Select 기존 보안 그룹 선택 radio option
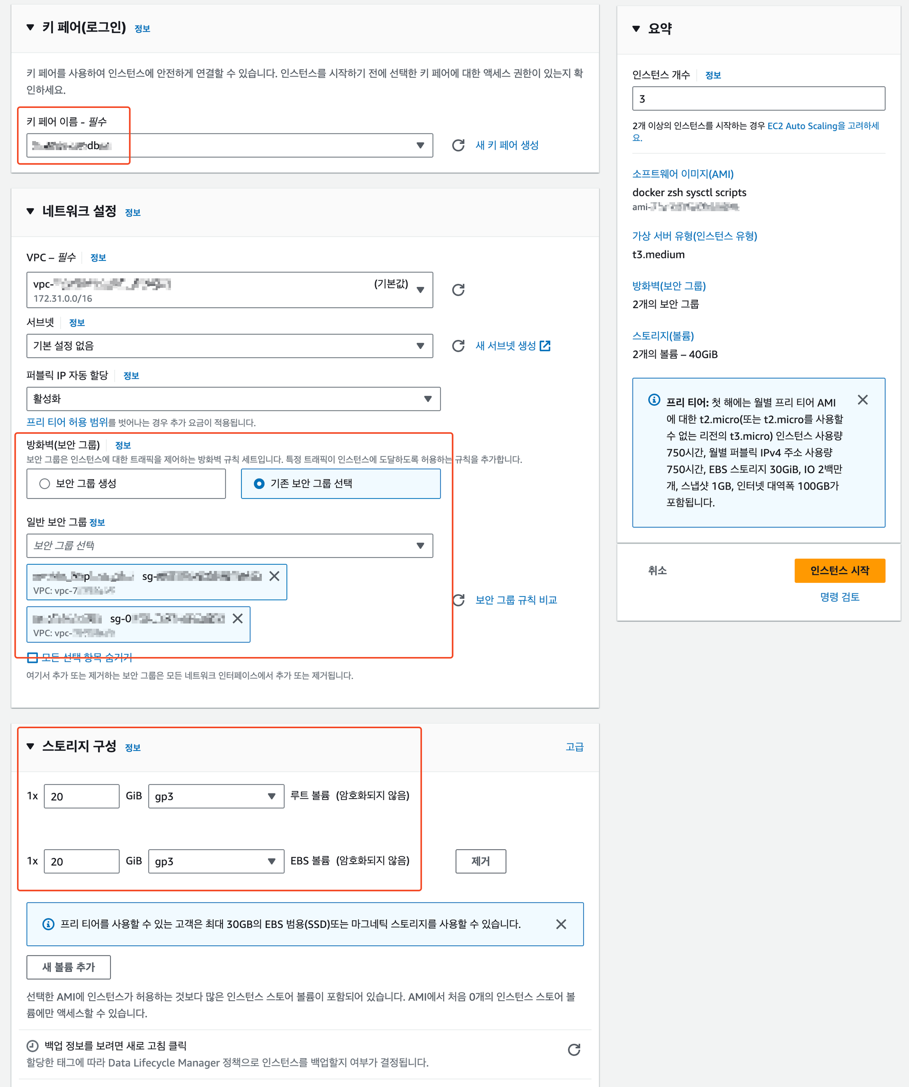Viewport: 909px width, 1087px height. (x=259, y=483)
